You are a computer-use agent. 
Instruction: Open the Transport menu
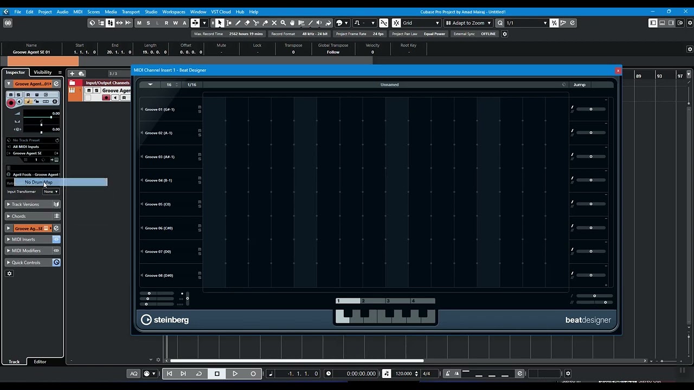pos(131,11)
